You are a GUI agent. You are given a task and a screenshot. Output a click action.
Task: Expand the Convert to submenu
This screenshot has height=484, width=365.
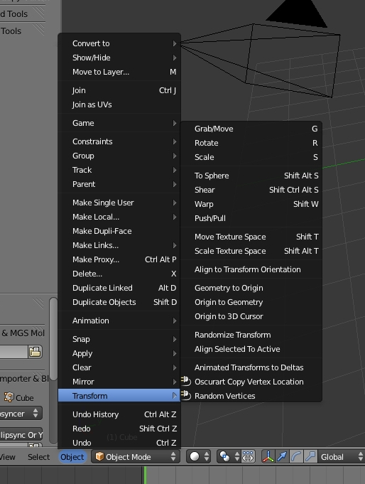coord(119,43)
